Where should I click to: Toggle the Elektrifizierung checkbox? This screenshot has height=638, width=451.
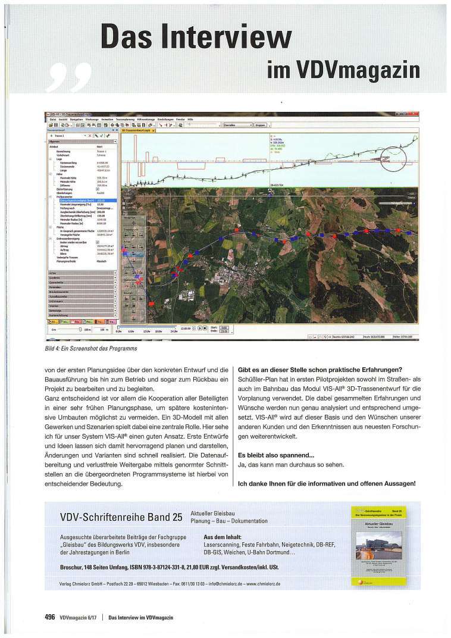(99, 189)
